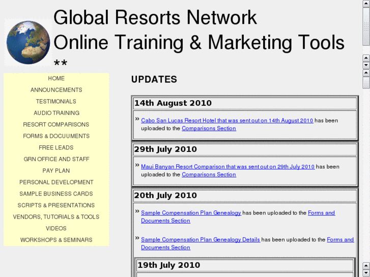Click the 29th July 2010 heading

165,149
